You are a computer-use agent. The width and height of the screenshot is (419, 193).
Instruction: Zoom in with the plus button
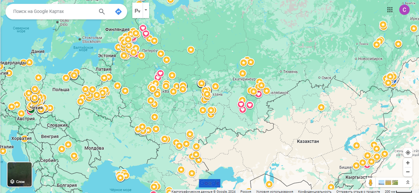[x=408, y=163]
